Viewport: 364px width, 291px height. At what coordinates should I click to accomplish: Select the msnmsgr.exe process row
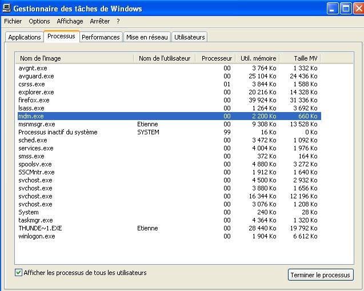(37, 124)
